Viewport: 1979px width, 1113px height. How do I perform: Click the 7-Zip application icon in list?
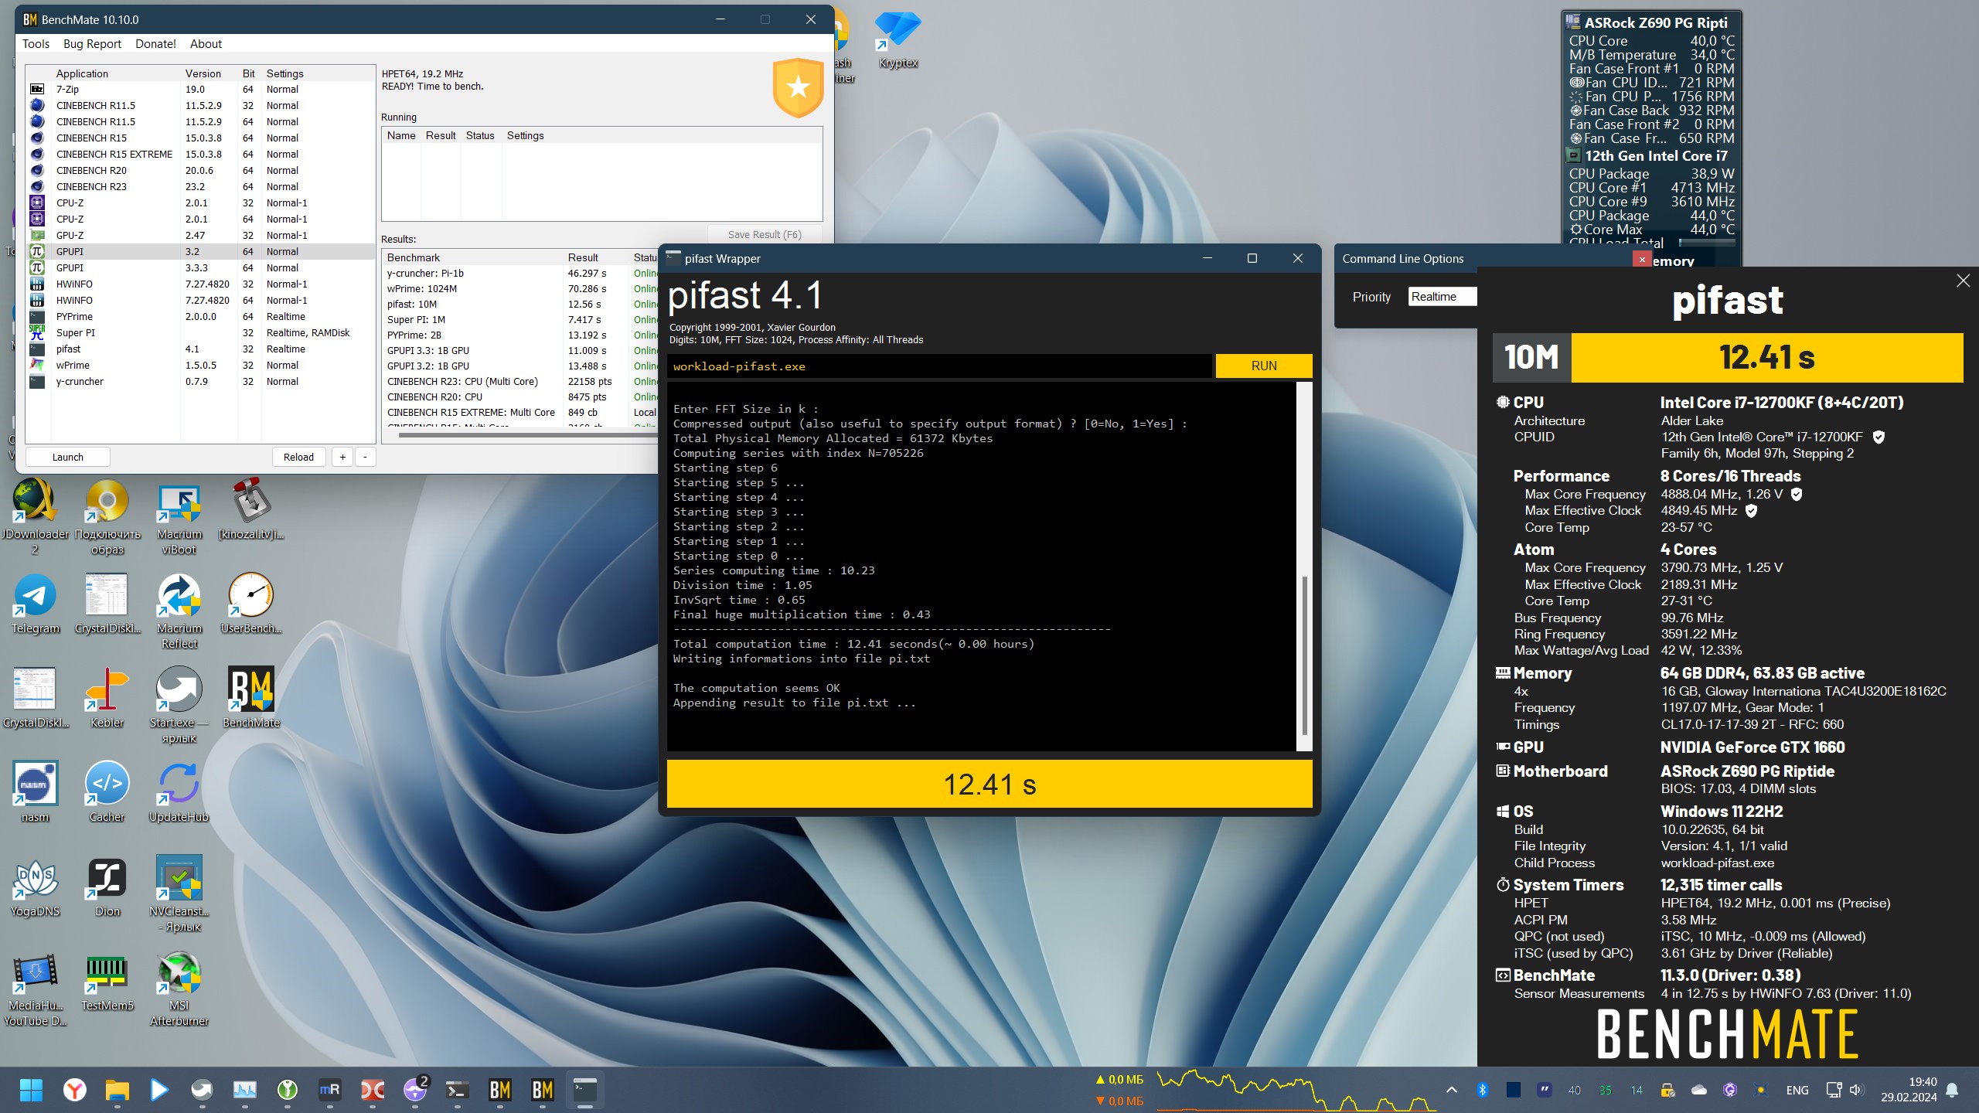(x=37, y=89)
